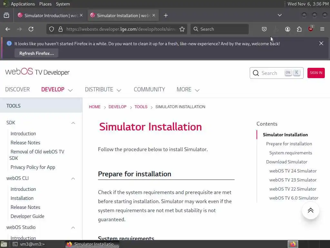330x248 pixels.
Task: Jump to Prepare for installation in Contents
Action: (x=289, y=144)
